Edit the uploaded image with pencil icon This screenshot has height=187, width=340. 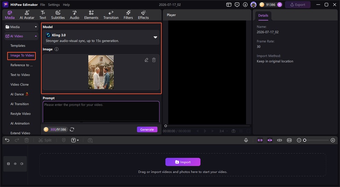pos(147,60)
